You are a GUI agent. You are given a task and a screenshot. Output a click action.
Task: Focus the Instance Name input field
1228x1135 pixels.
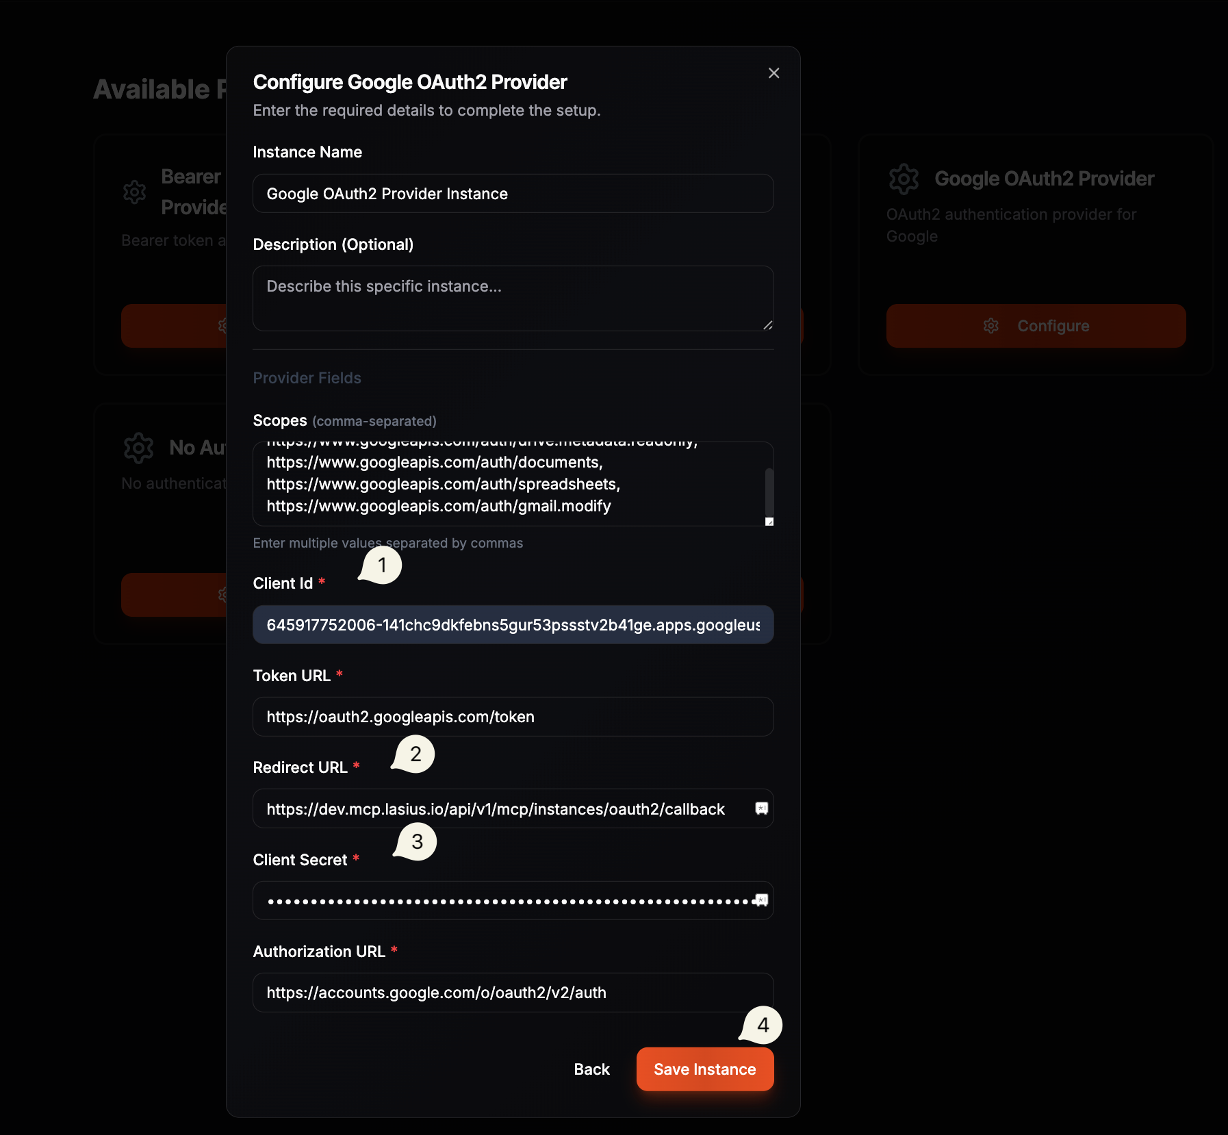(x=513, y=194)
